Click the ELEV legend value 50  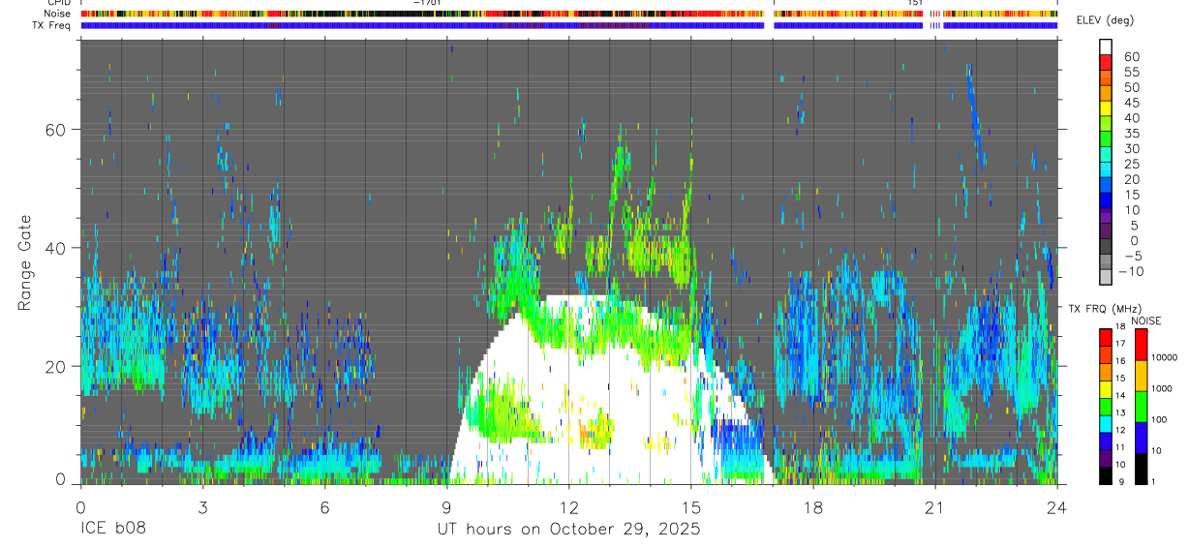point(1130,88)
